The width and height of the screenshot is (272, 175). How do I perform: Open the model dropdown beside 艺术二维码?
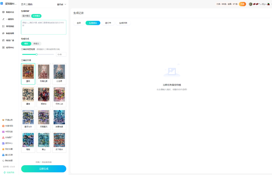click(62, 4)
